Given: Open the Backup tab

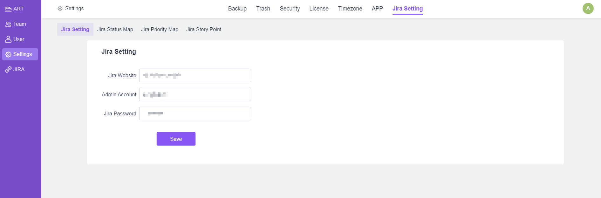Looking at the screenshot, I should pyautogui.click(x=237, y=9).
